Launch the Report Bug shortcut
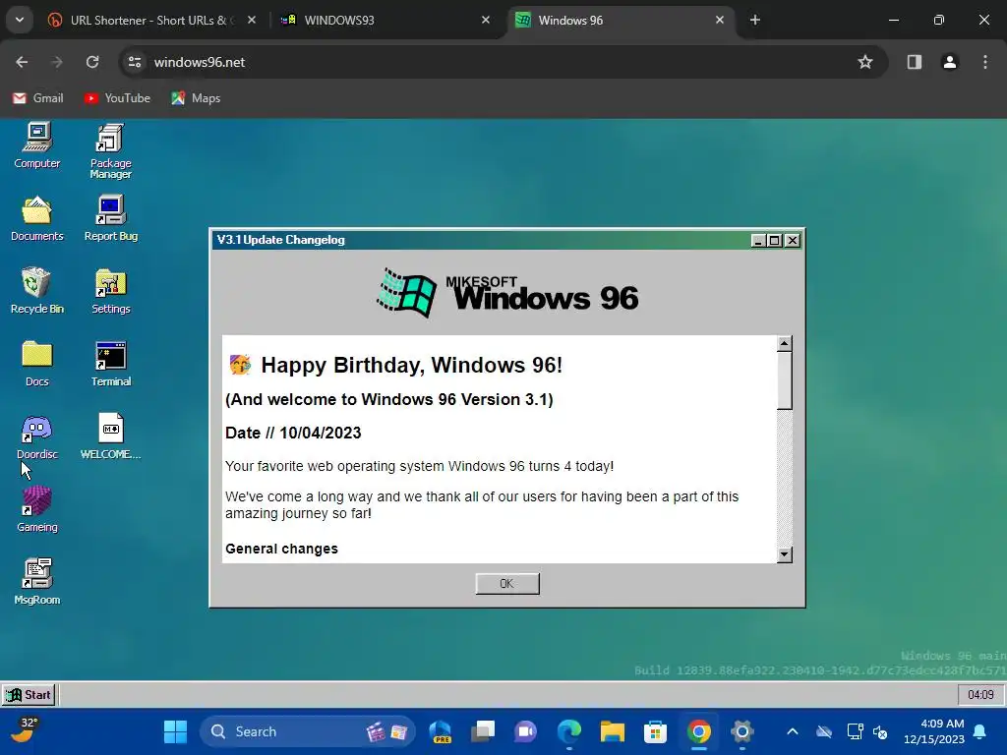Viewport: 1007px width, 755px height. pos(110,218)
